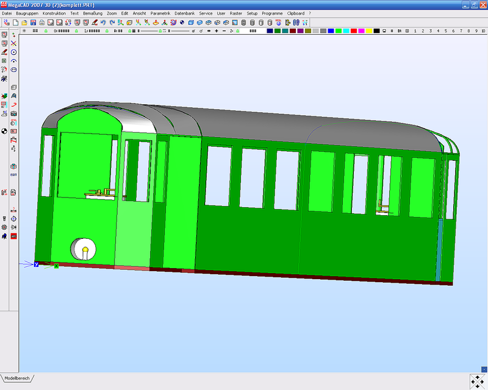The image size is (488, 390).
Task: Click the blue binoculars-like icon
Action: [x=296, y=23]
